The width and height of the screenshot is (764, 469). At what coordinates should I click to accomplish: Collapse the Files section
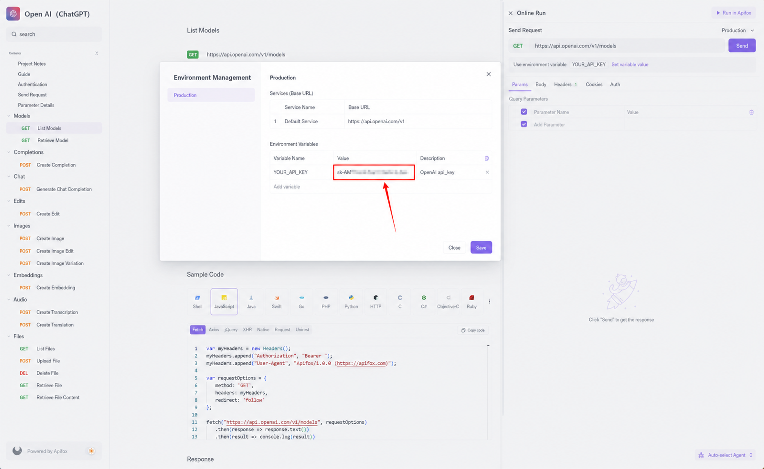coord(9,336)
